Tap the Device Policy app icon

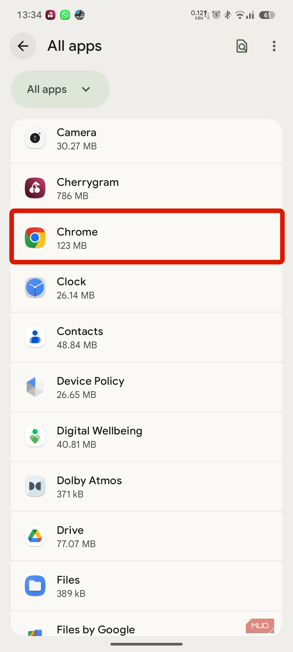pyautogui.click(x=35, y=387)
